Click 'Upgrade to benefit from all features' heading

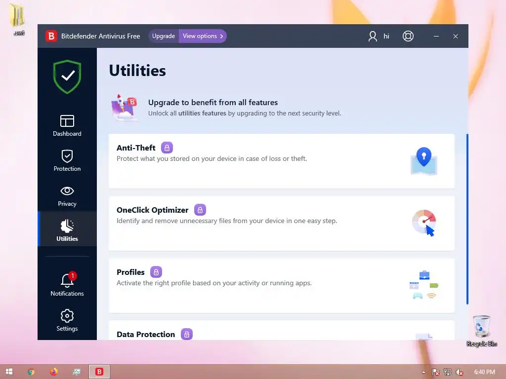coord(213,103)
